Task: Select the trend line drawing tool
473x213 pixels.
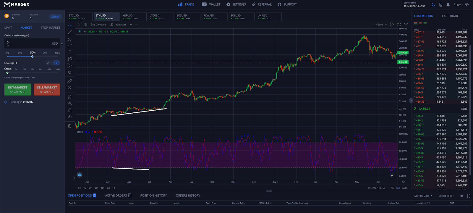Action: tap(70, 32)
